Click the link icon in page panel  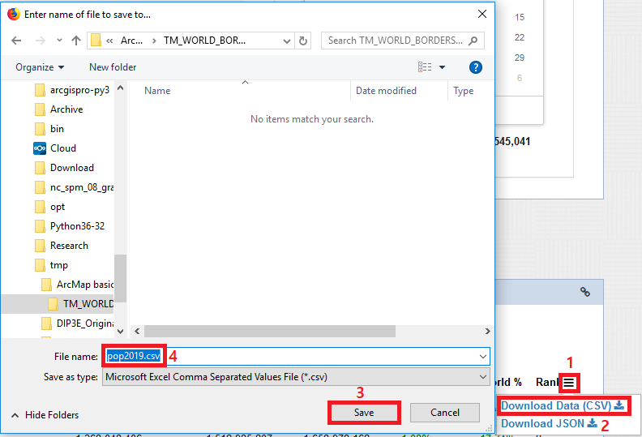point(584,292)
